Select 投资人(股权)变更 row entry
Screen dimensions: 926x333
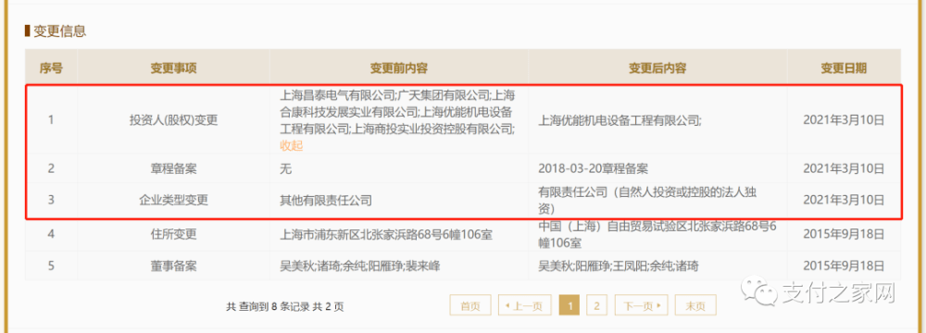click(174, 120)
